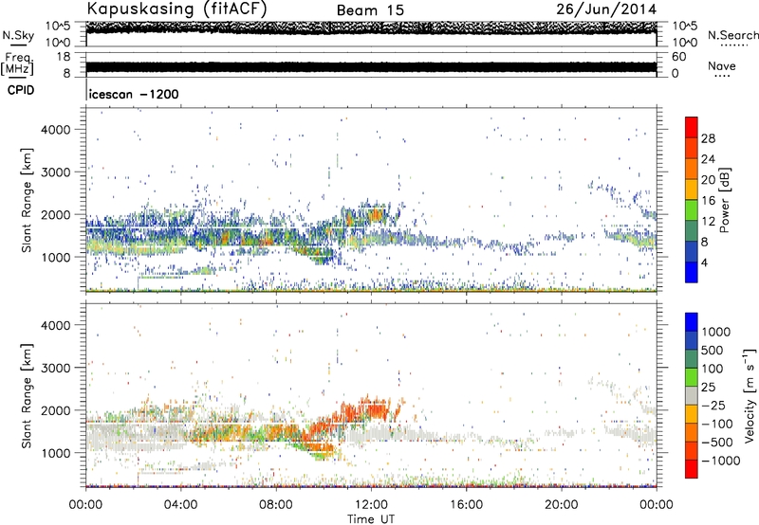Click 'Slant Range [km]' label of power panel

pyautogui.click(x=27, y=200)
